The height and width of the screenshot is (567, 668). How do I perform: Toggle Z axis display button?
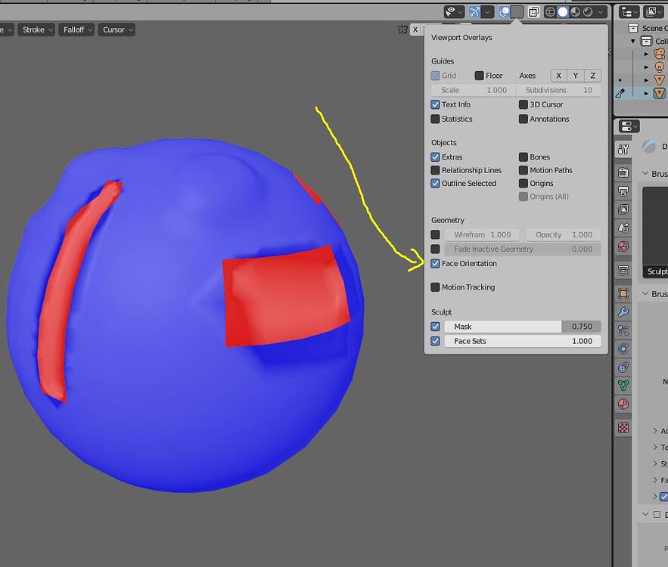[x=592, y=76]
